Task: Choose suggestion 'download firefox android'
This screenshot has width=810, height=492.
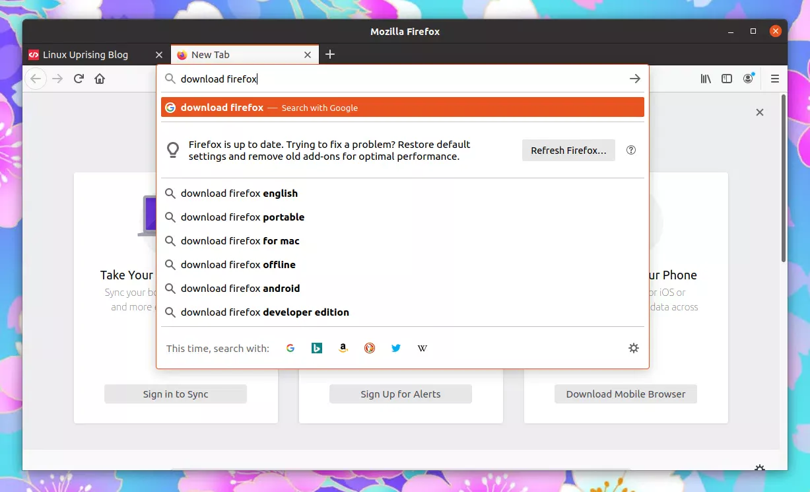Action: (x=403, y=289)
